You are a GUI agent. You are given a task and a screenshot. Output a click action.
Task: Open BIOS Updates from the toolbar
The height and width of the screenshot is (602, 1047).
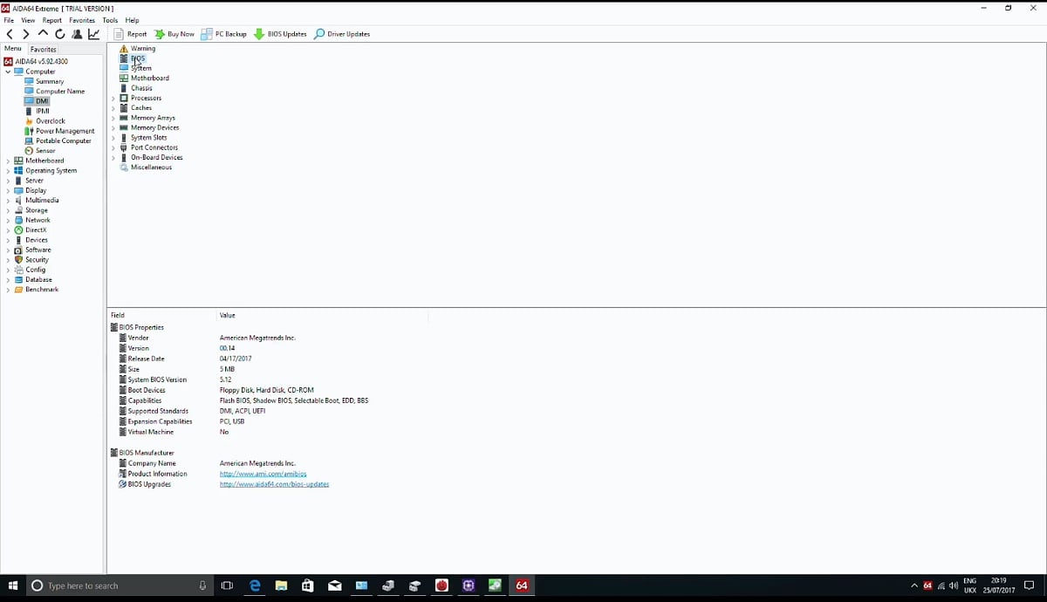click(x=280, y=34)
